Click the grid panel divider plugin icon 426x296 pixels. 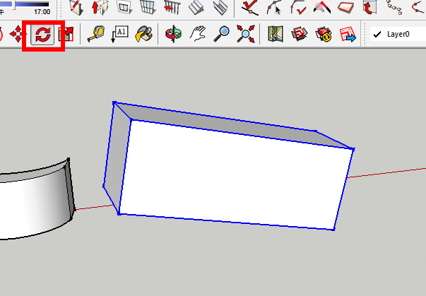coord(148,7)
